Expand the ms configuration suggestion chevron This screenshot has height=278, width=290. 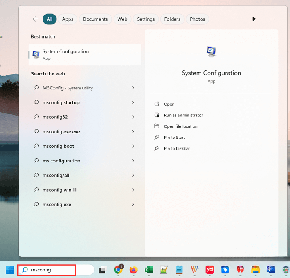(x=133, y=161)
